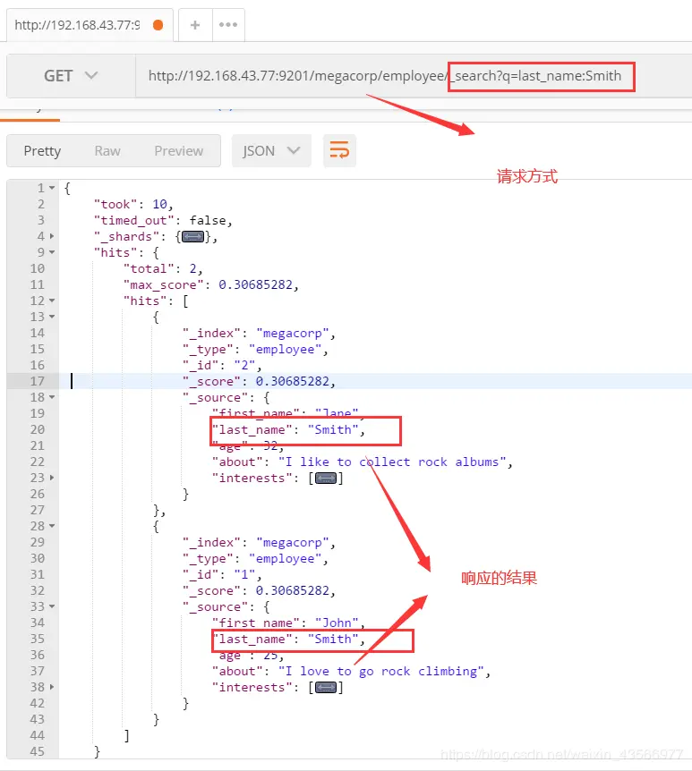Collapse the root object at line 1
This screenshot has height=771, width=692.
click(52, 188)
